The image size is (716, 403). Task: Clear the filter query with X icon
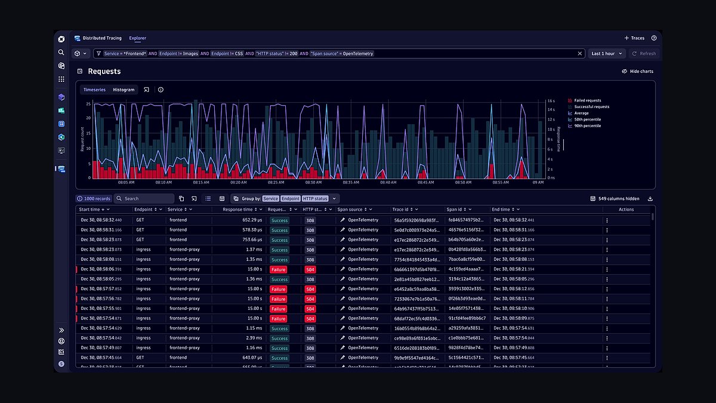(x=580, y=53)
